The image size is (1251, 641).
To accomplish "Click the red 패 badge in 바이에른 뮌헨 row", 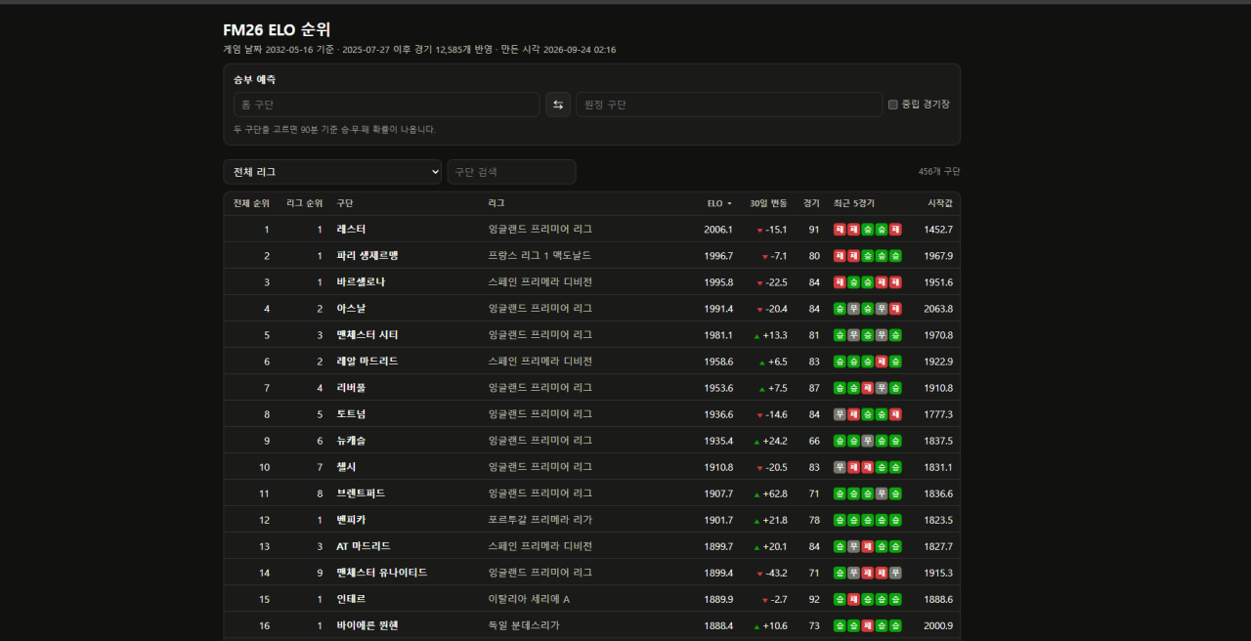I will pyautogui.click(x=867, y=625).
